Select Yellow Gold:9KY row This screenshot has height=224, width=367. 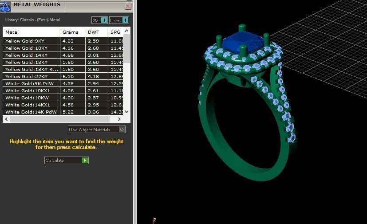(63, 41)
